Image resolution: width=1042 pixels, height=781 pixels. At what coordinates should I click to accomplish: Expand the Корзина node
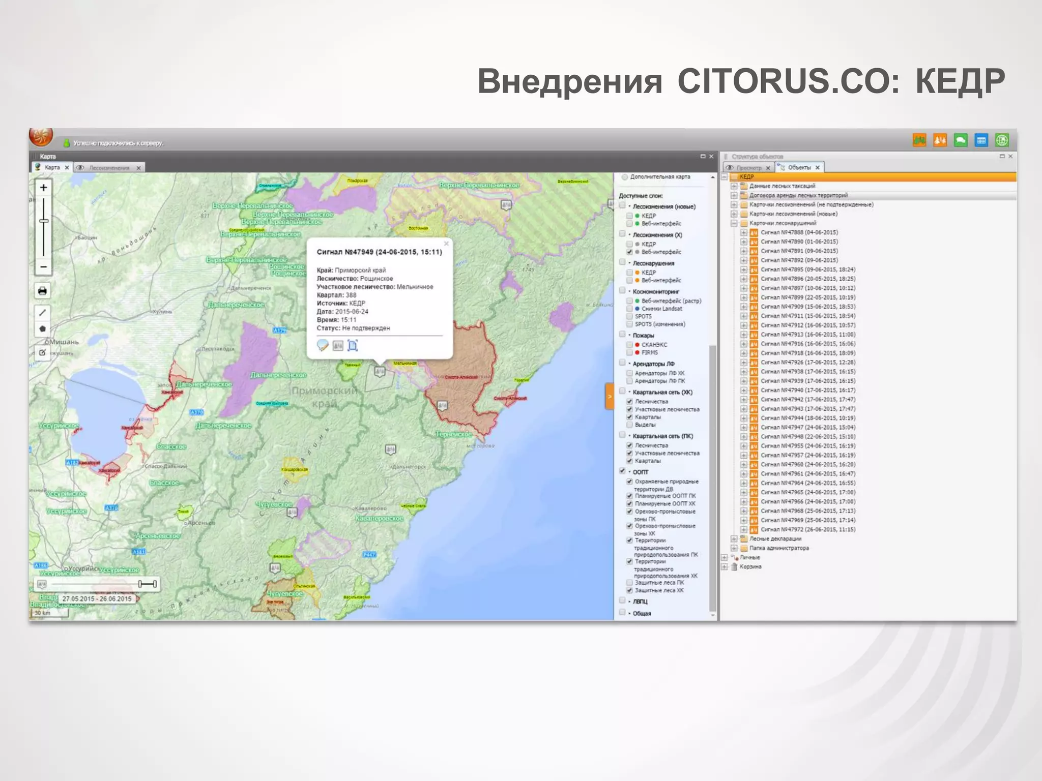click(725, 567)
